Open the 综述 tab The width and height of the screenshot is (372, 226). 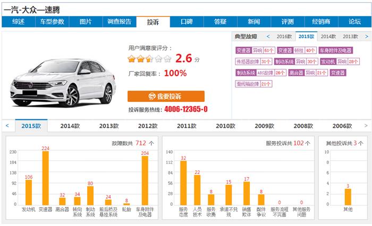(19, 22)
